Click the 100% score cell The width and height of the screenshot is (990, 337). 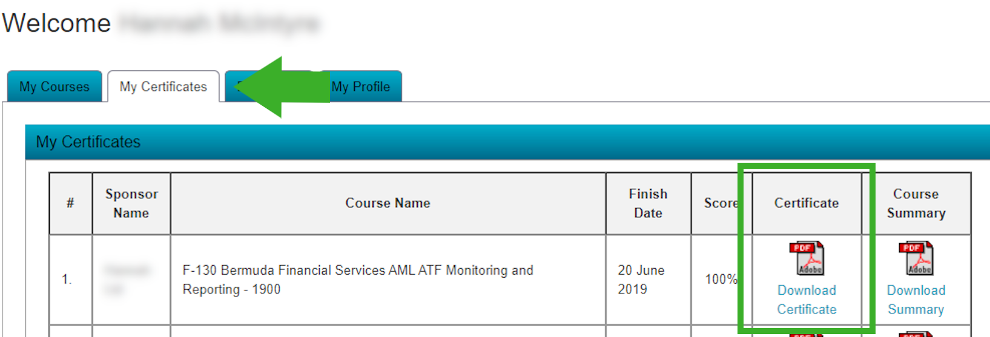721,280
